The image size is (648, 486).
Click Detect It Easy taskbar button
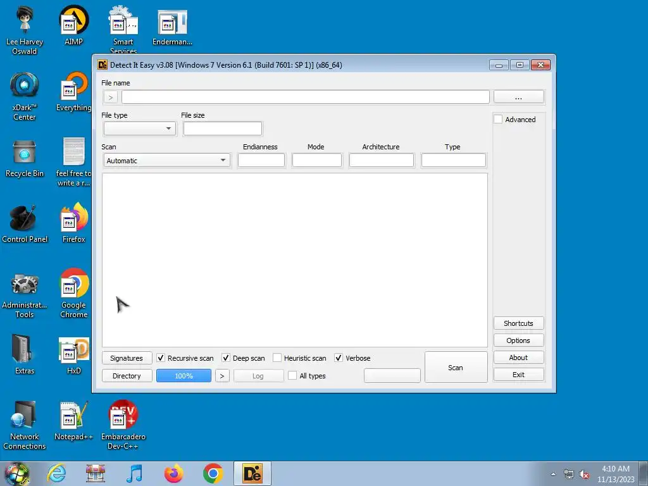pos(252,473)
